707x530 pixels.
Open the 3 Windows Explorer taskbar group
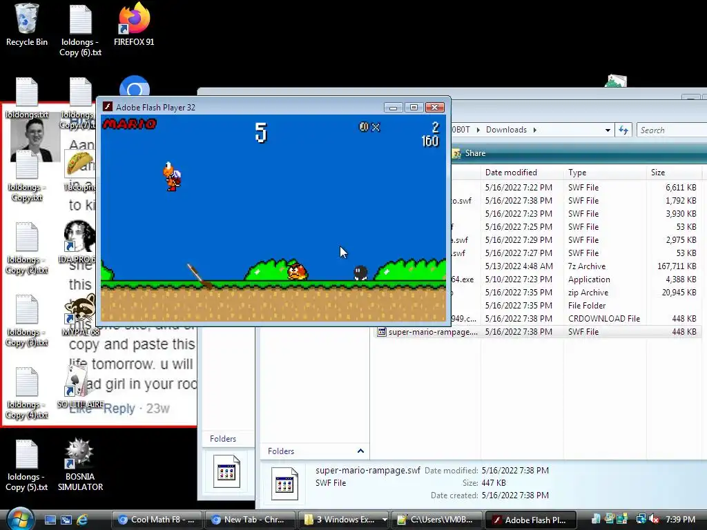pos(344,520)
